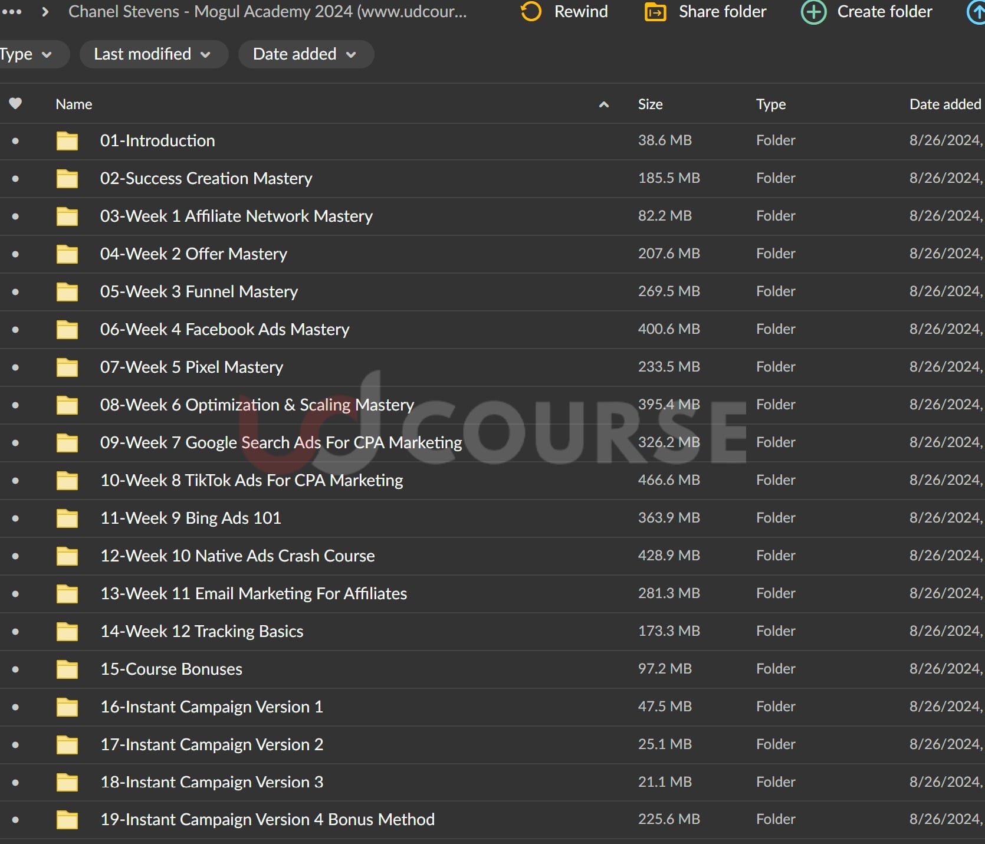Screen dimensions: 985x844
Task: Toggle favorite dot for 11-Week 9 Bing Ads 101
Action: 15,518
